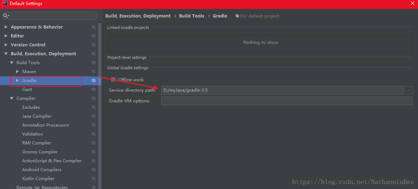The image size is (418, 189).
Task: Toggle the Offline work checkbox
Action: pos(113,80)
